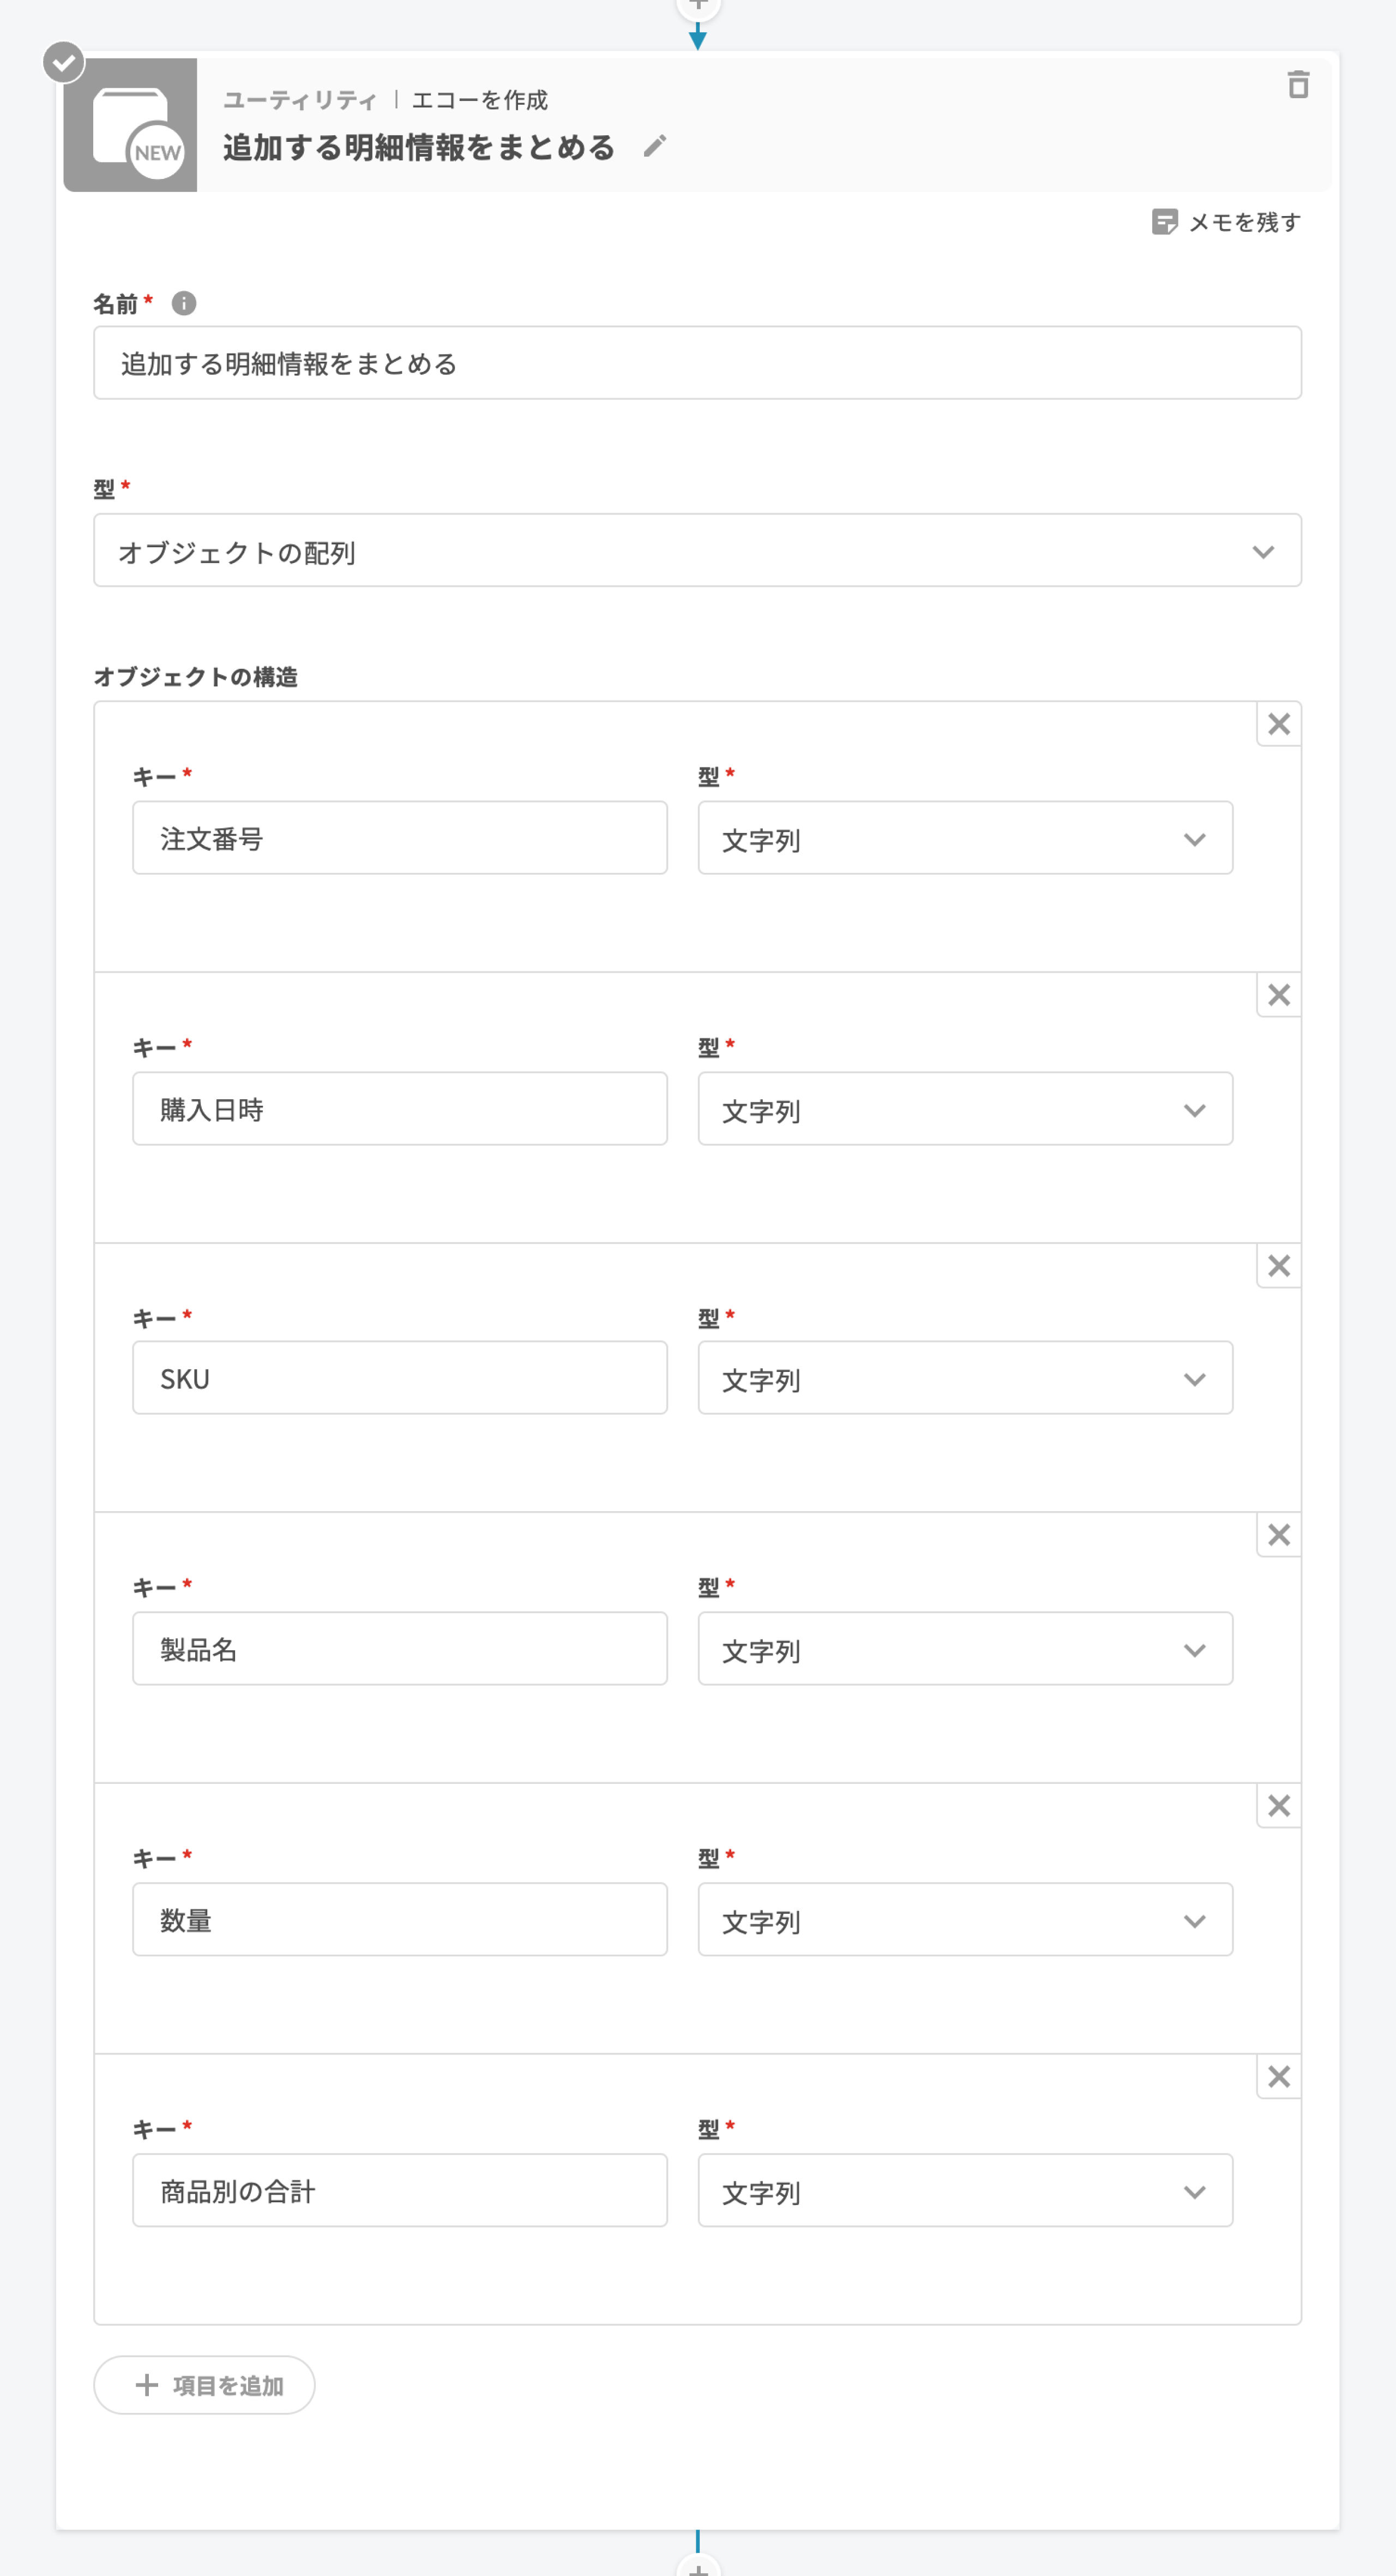This screenshot has width=1396, height=2576.
Task: Click the 名前 text input field
Action: [x=696, y=363]
